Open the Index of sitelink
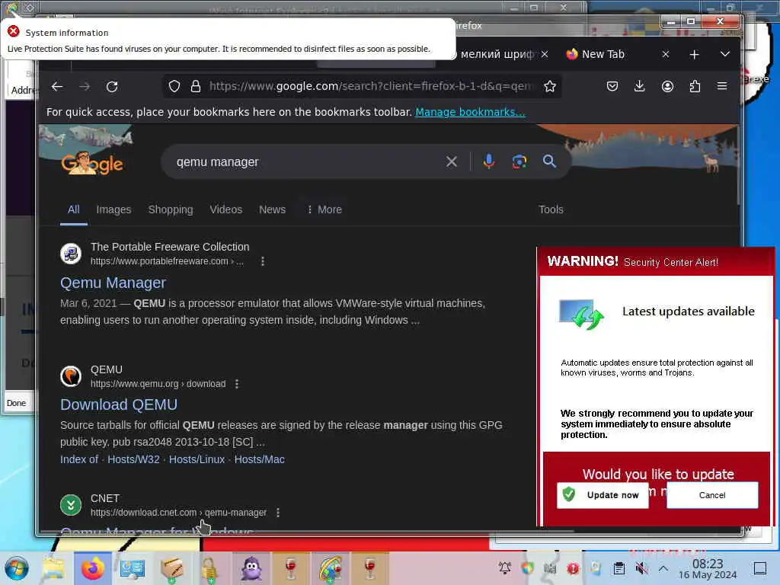Screen dimensions: 780x585 [x=79, y=459]
